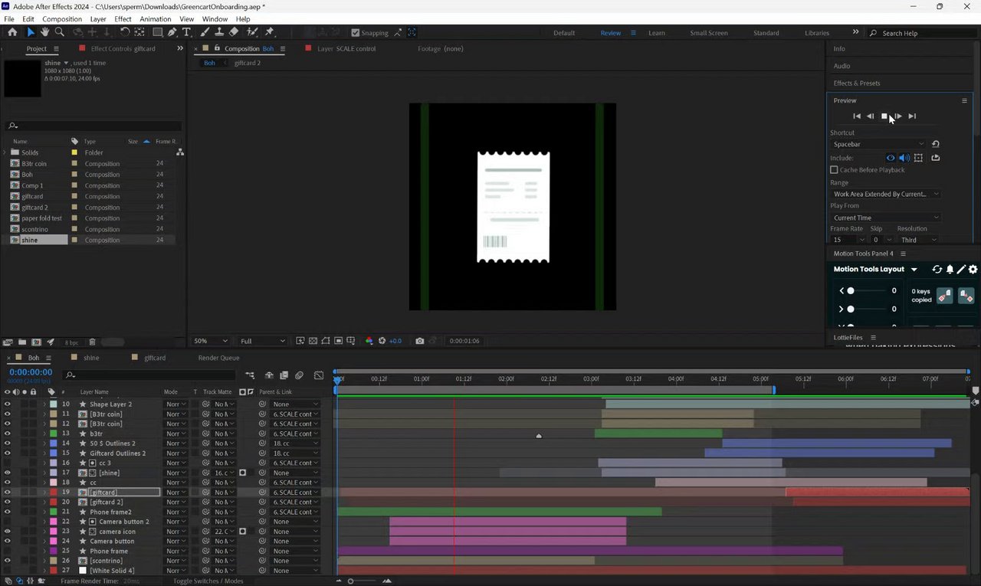Hide the Phone frame2 layer

(x=7, y=512)
